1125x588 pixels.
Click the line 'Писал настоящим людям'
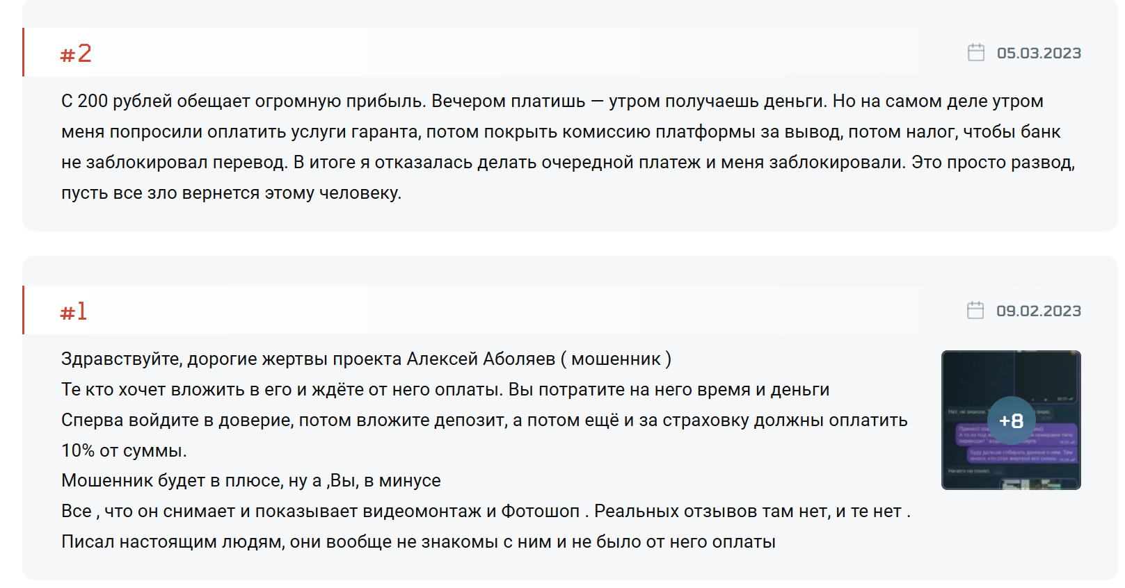tap(418, 542)
